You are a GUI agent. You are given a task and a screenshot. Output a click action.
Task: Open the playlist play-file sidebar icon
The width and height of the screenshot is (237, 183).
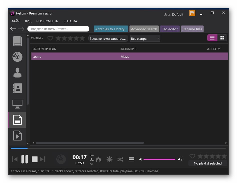click(x=17, y=135)
